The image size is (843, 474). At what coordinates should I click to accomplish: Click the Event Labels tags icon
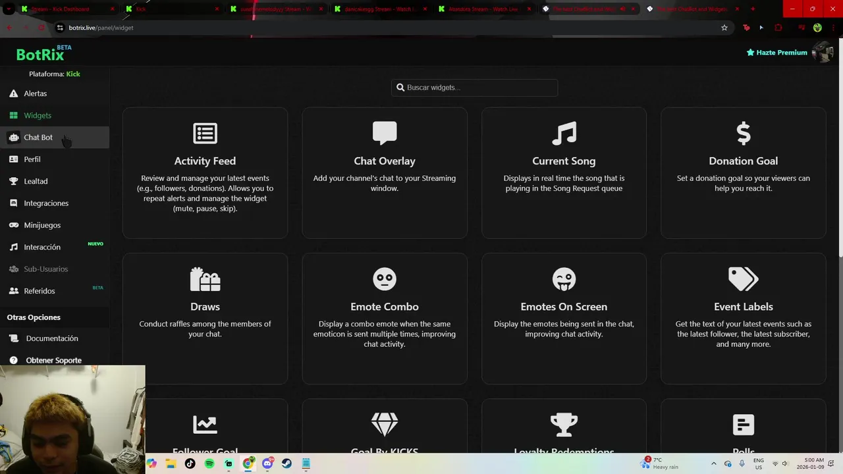click(744, 279)
